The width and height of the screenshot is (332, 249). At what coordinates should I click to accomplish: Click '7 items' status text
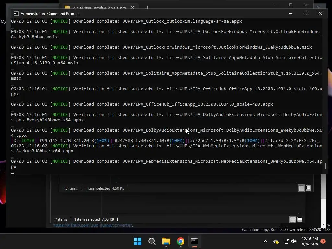(x=61, y=219)
